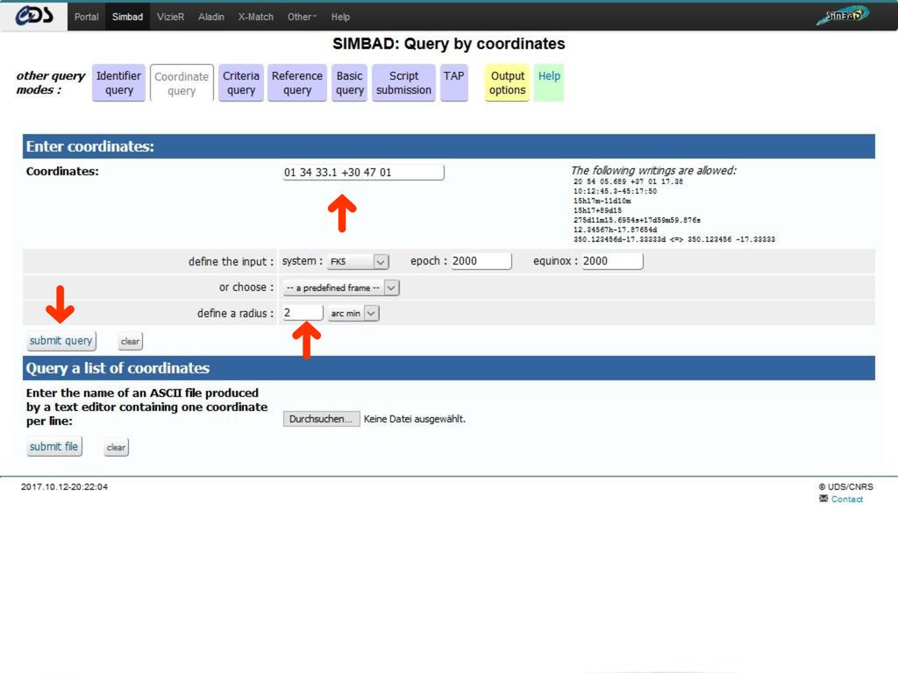The height and width of the screenshot is (673, 898).
Task: Click the envelope icon next to Contact
Action: [x=823, y=499]
